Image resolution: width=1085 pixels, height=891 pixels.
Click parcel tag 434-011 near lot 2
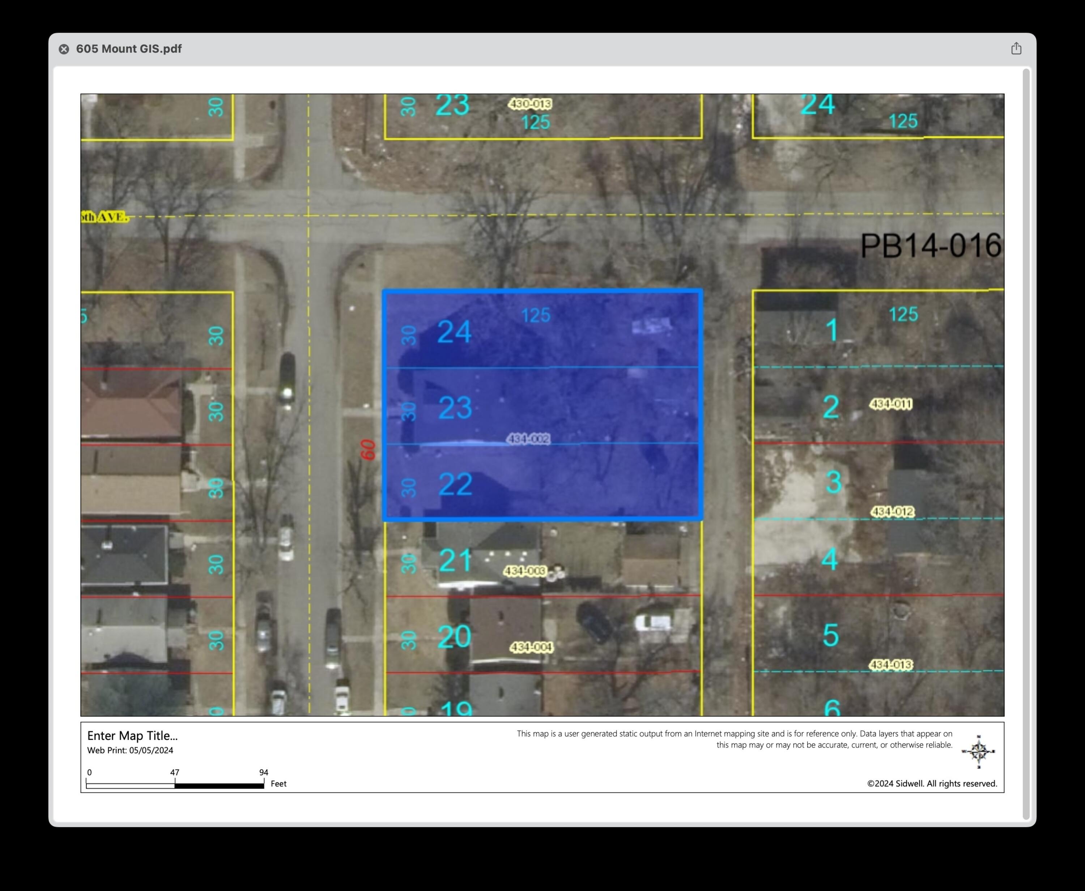(890, 404)
